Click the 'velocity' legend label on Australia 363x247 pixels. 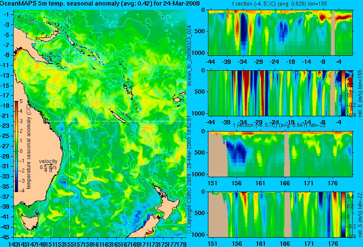[48, 161]
